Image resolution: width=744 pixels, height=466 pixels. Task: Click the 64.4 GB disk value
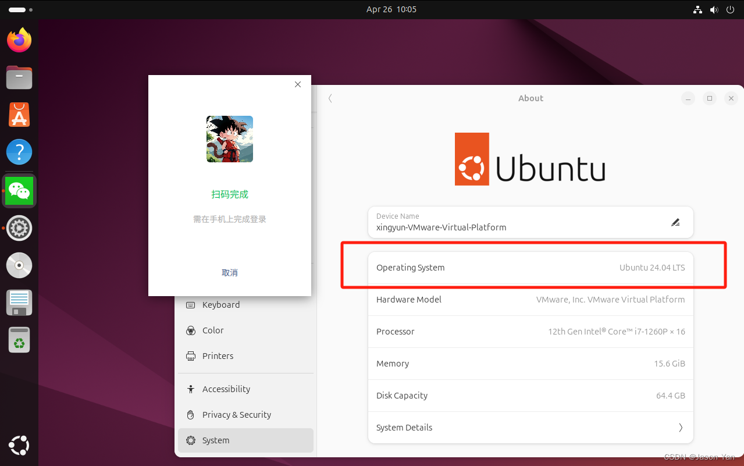click(x=671, y=396)
